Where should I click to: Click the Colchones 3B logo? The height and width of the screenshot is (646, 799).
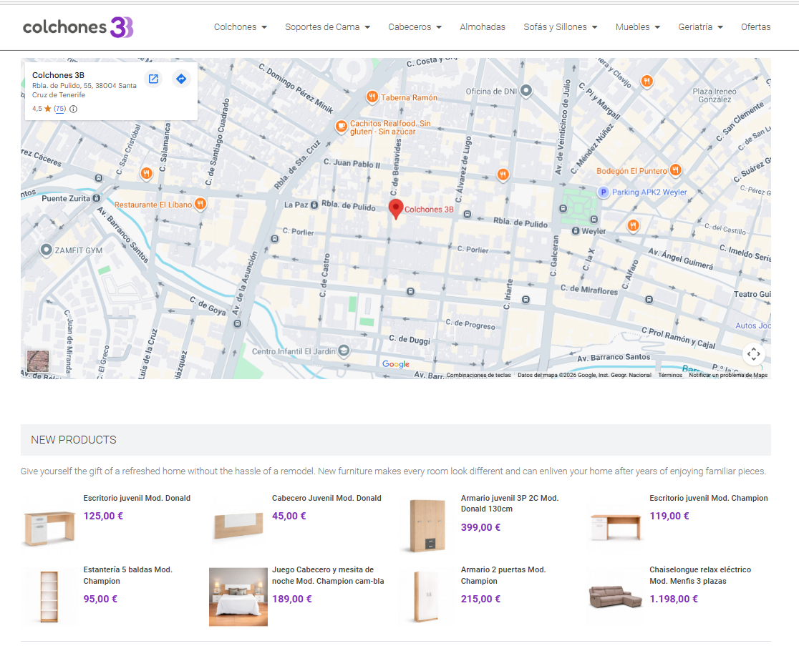(x=78, y=27)
